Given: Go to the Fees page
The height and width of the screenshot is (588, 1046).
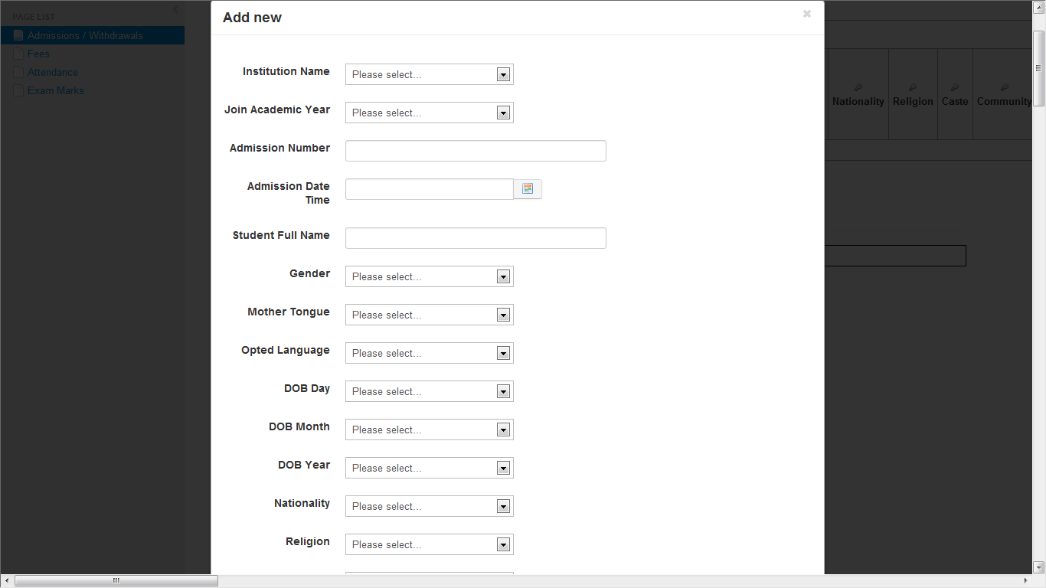Looking at the screenshot, I should (x=38, y=54).
